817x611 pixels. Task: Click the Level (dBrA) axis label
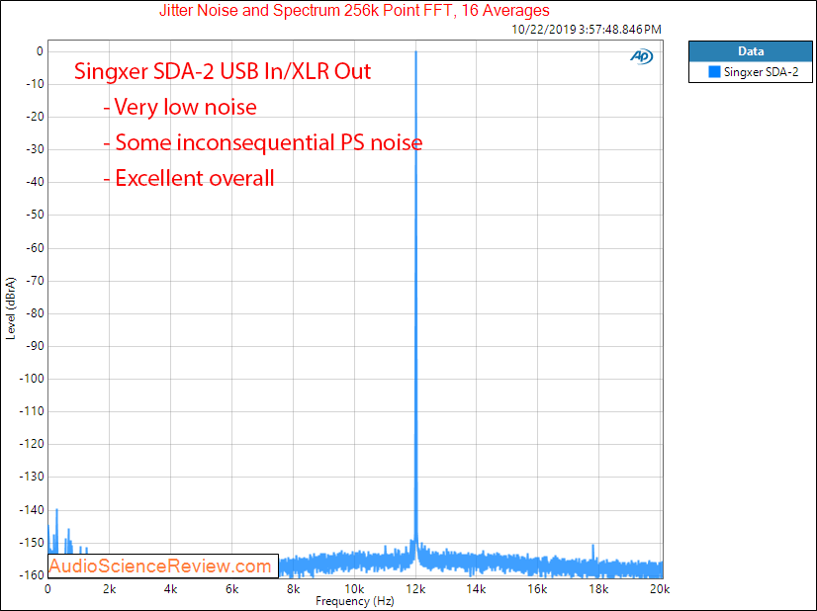[11, 308]
